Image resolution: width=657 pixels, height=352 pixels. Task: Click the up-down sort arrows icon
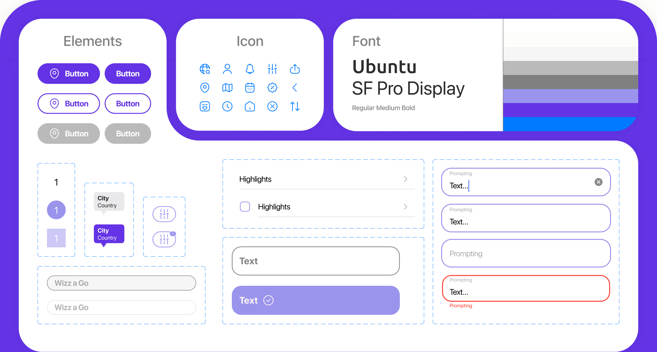pos(295,107)
